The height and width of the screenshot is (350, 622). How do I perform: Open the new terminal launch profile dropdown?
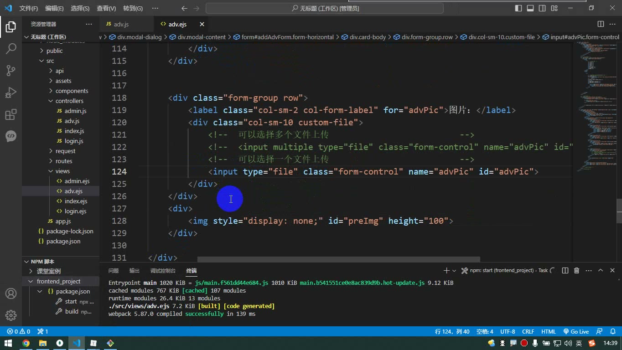point(454,271)
